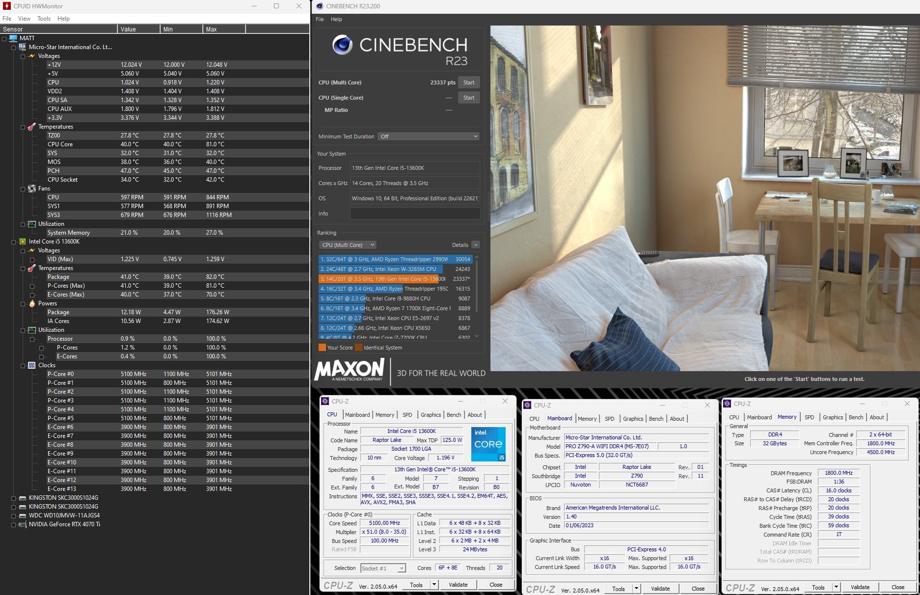Click the CPU-Z title icon of CPU window
Screen dimensions: 920x595
(x=325, y=401)
